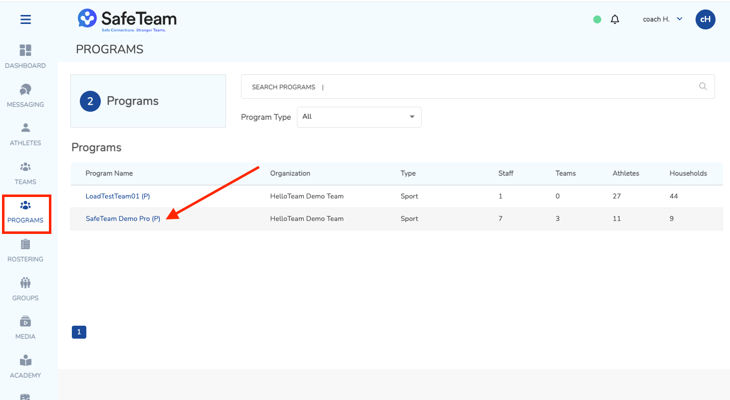Click the Type column header
Image resolution: width=730 pixels, height=400 pixels.
[408, 173]
